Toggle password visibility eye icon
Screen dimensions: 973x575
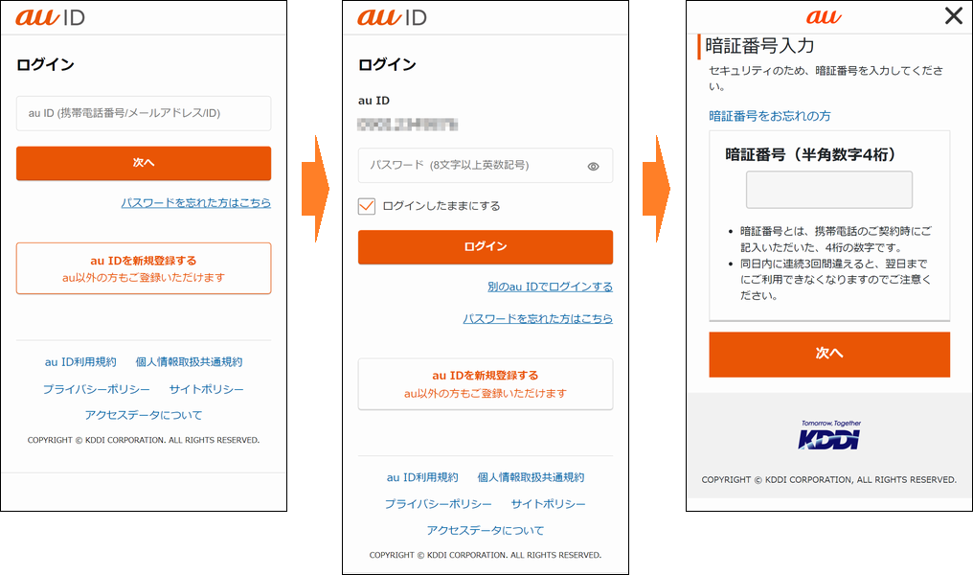coord(593,166)
